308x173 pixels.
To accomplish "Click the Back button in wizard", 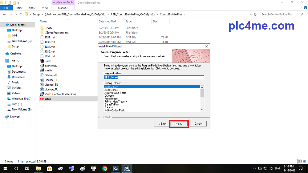I will click(162, 124).
